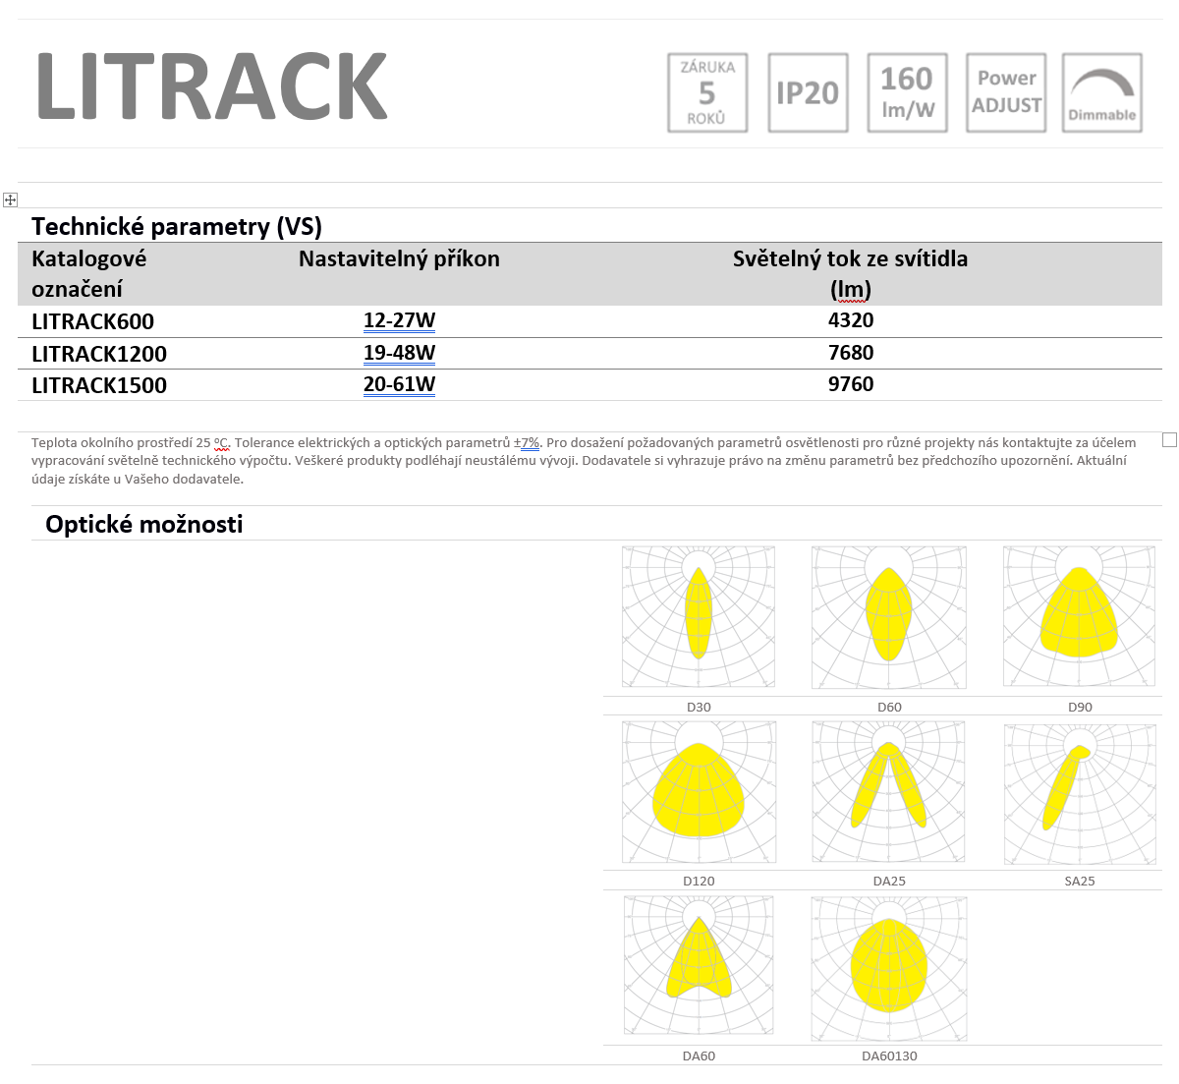Select the D60 beam distribution diagram
1179x1084 pixels.
(x=889, y=617)
